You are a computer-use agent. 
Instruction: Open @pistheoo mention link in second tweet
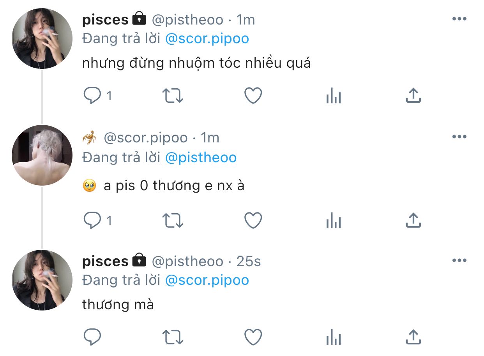[x=201, y=158]
